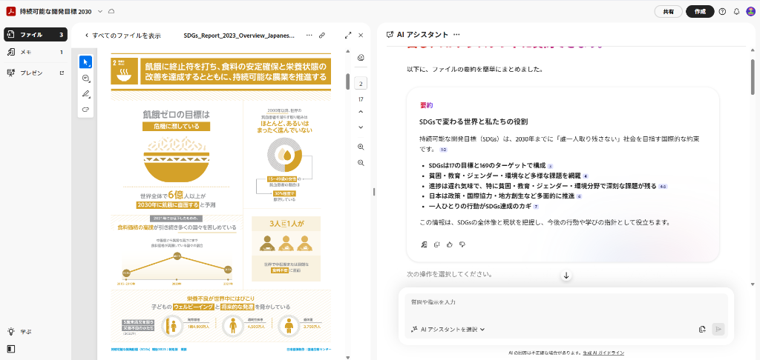
Task: Click the splitter handle between panels
Action: click(x=374, y=192)
